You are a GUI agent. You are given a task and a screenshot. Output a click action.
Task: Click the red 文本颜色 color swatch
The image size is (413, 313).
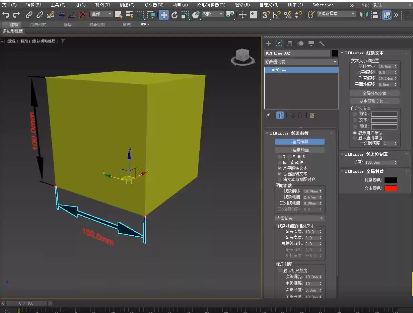click(390, 188)
